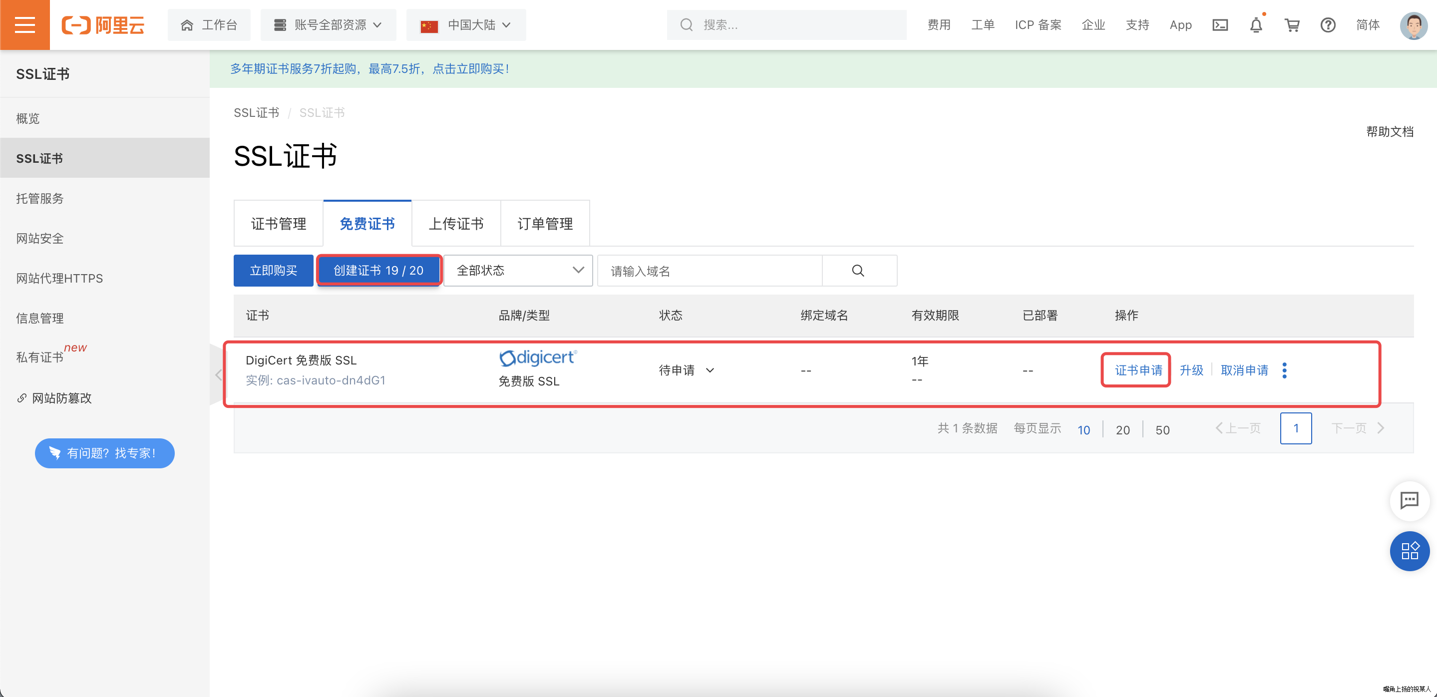Open App in the top bar
Viewport: 1437px width, 697px height.
1180,25
